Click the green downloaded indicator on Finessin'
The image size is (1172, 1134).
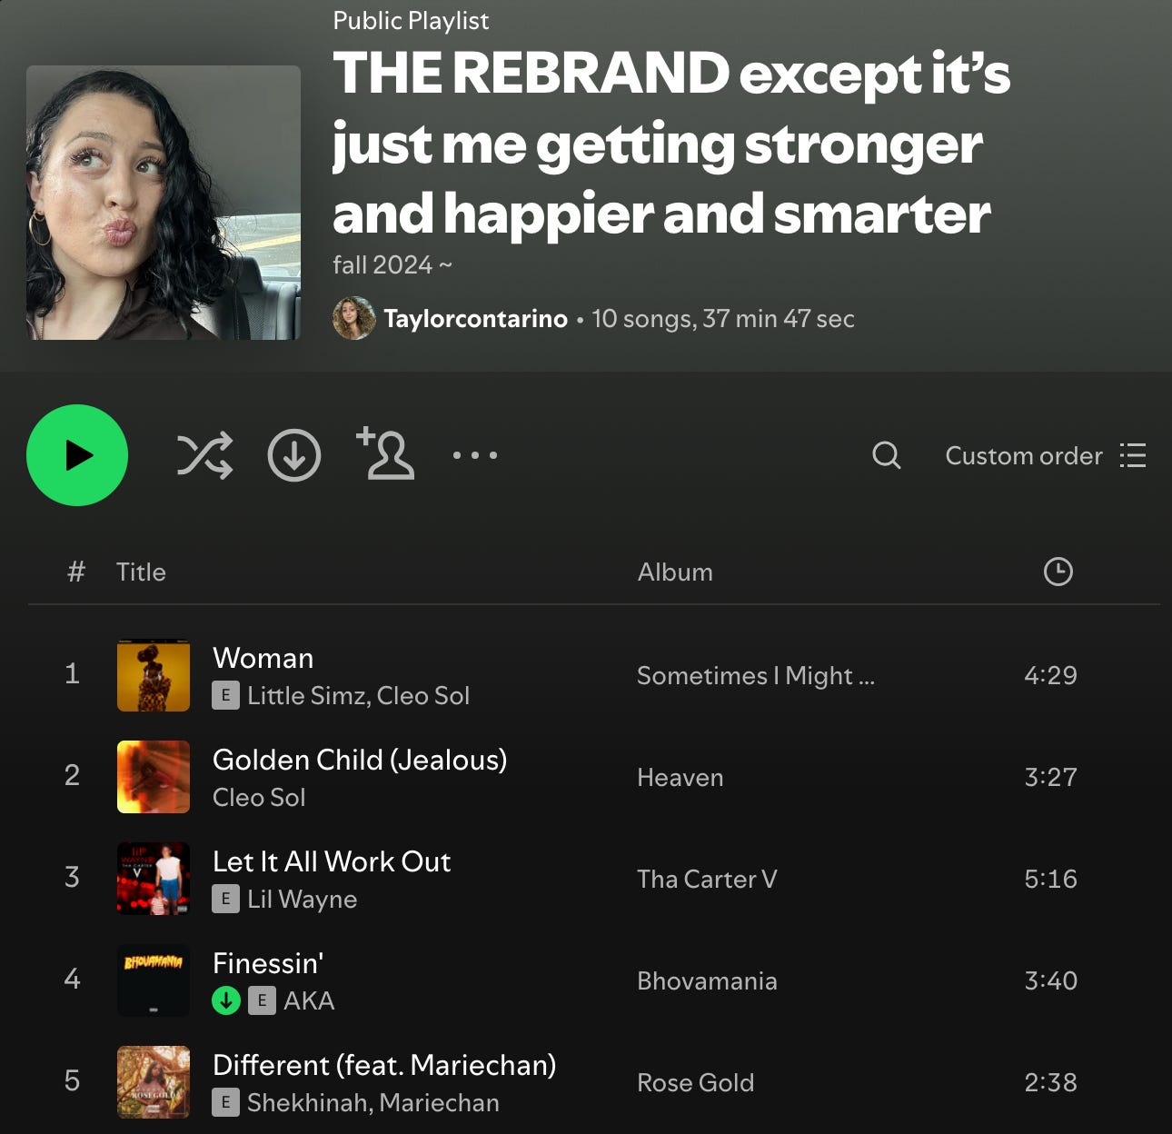[x=226, y=1000]
